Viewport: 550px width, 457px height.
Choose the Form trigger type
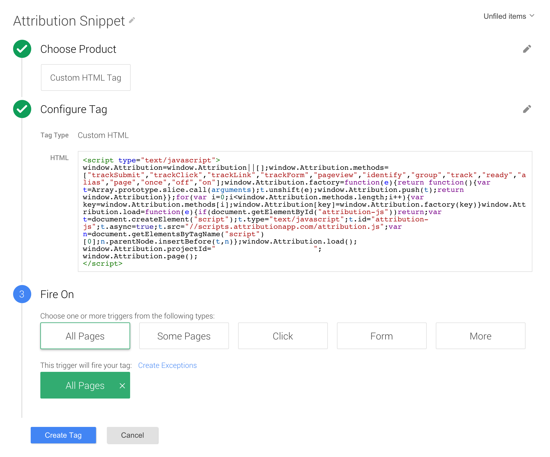[382, 336]
